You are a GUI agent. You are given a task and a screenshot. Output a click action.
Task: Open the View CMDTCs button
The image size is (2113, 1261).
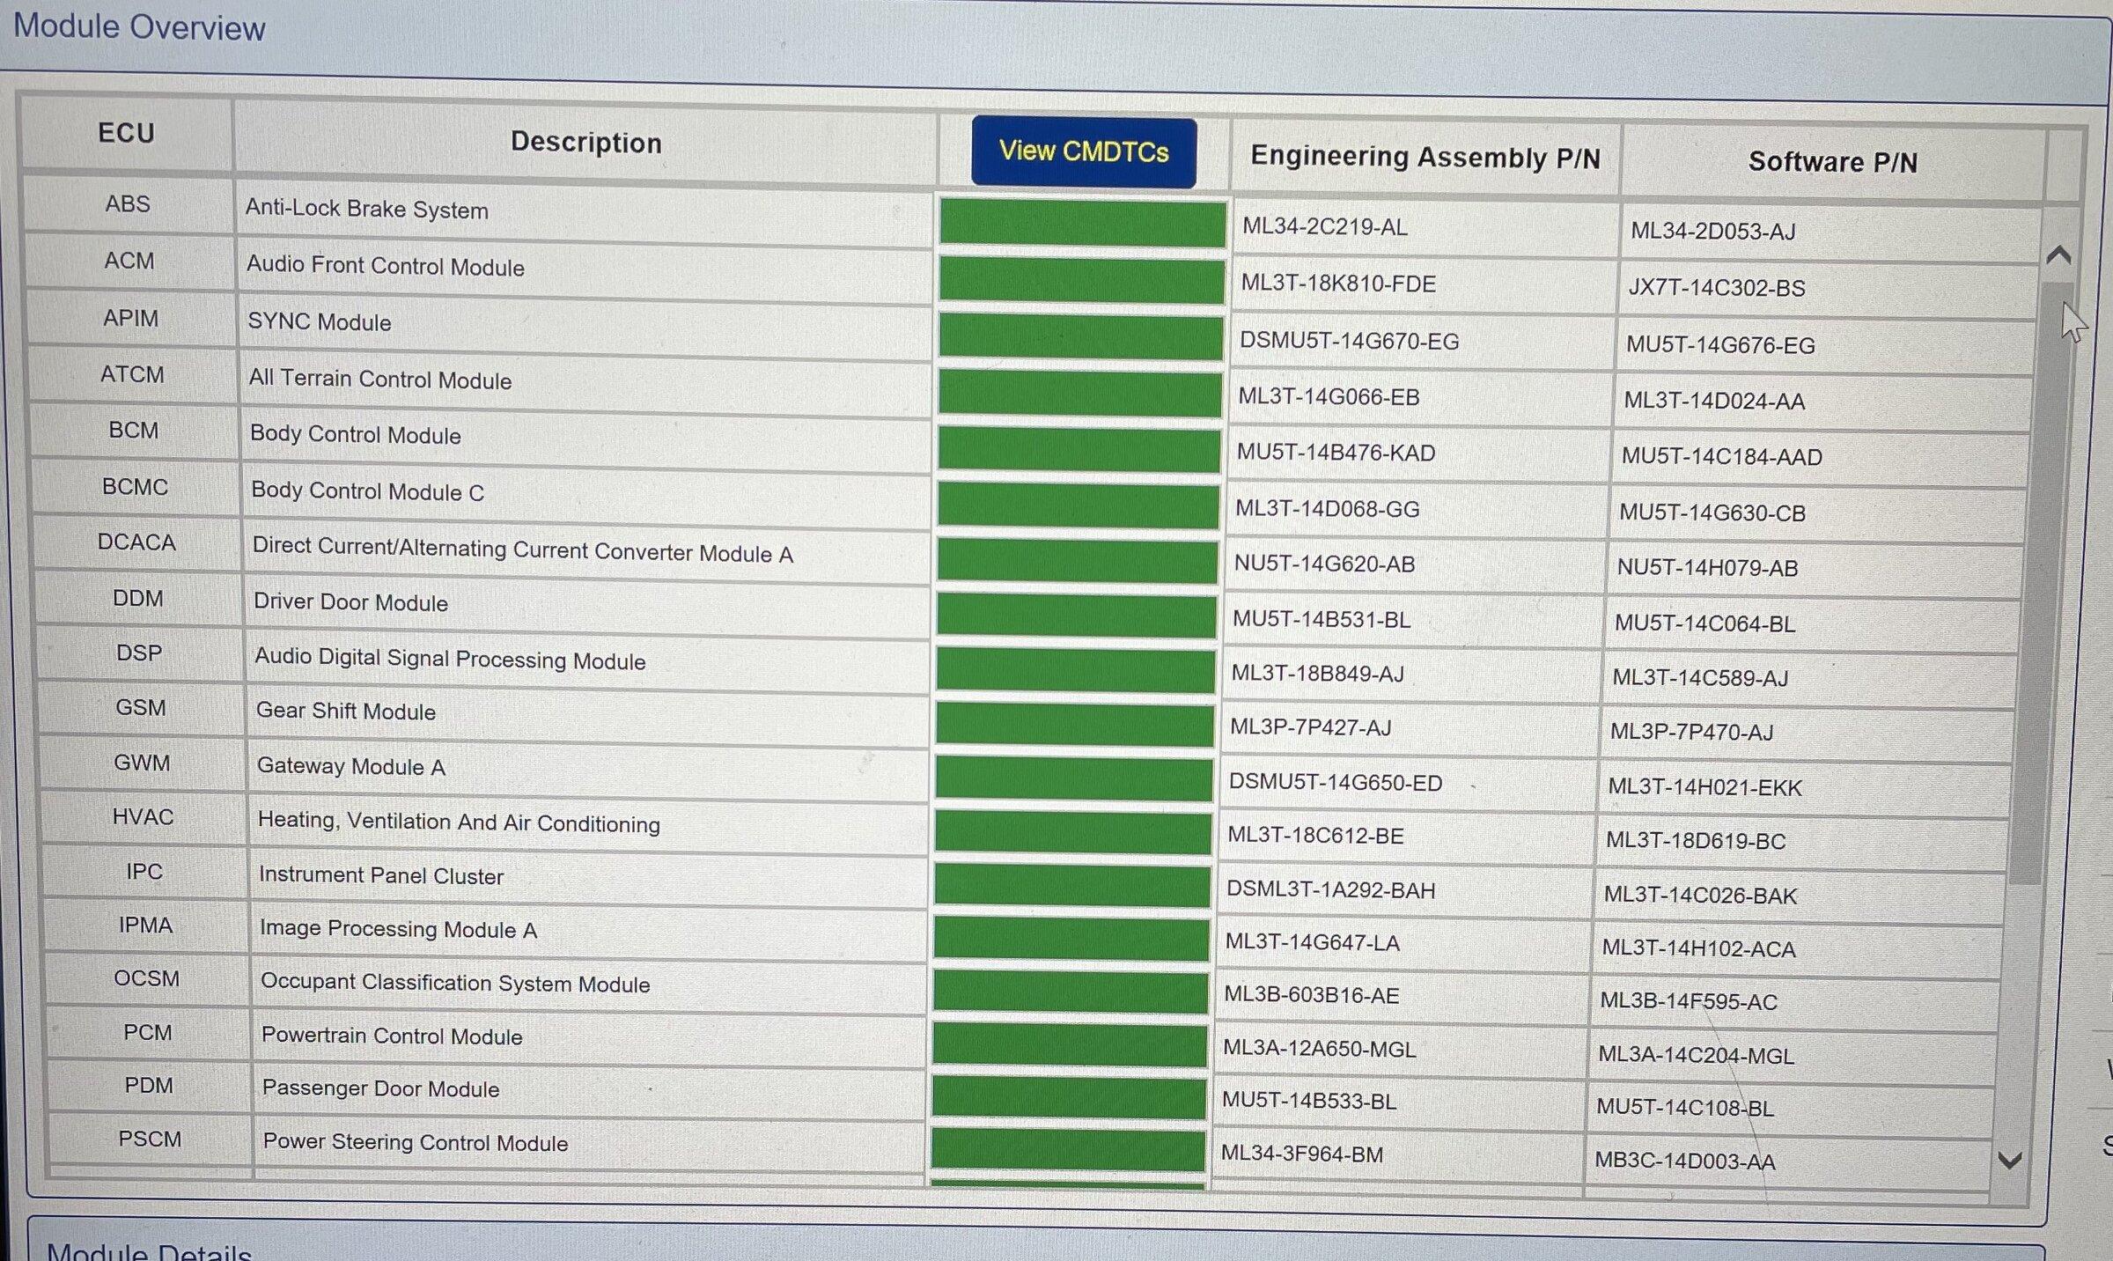(1084, 151)
